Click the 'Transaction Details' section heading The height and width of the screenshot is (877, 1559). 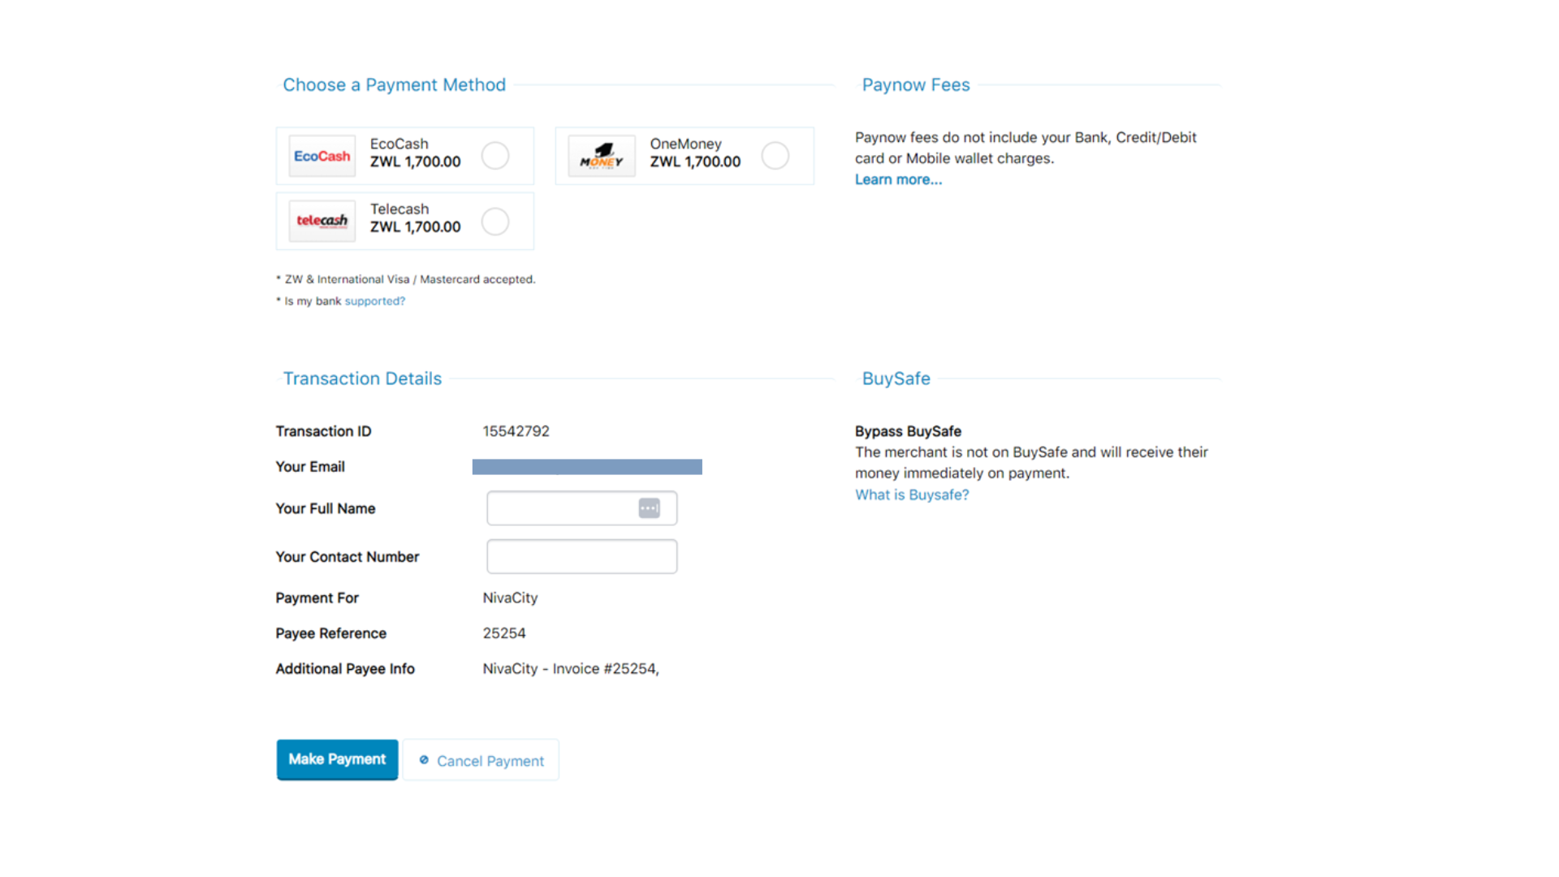point(362,378)
